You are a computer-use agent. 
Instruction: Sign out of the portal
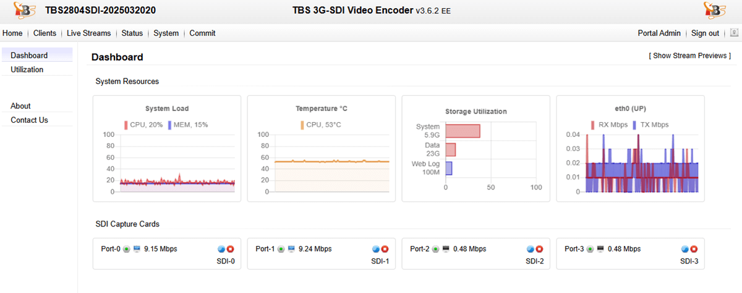705,33
